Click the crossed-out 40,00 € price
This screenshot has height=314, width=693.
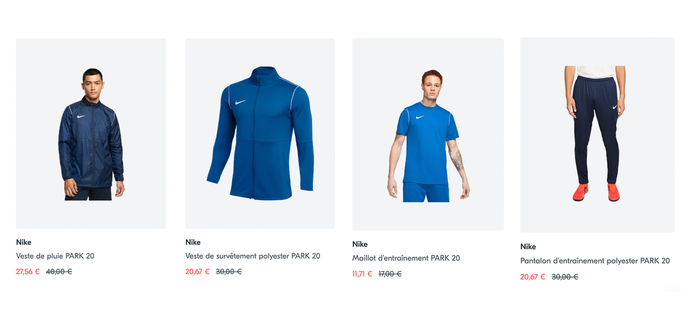[x=59, y=272]
